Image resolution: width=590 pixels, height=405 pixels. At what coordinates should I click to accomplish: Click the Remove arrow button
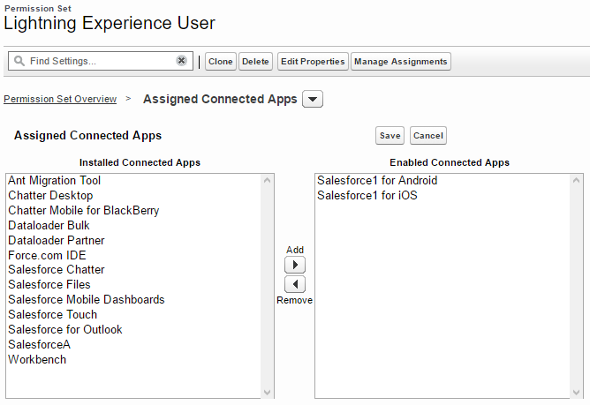click(x=295, y=284)
